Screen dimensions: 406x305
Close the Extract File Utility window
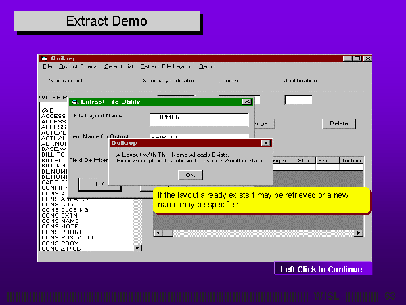click(246, 102)
